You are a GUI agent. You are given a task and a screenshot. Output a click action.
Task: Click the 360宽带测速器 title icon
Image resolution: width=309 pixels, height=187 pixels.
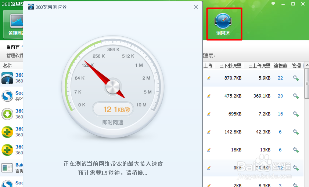pos(31,7)
